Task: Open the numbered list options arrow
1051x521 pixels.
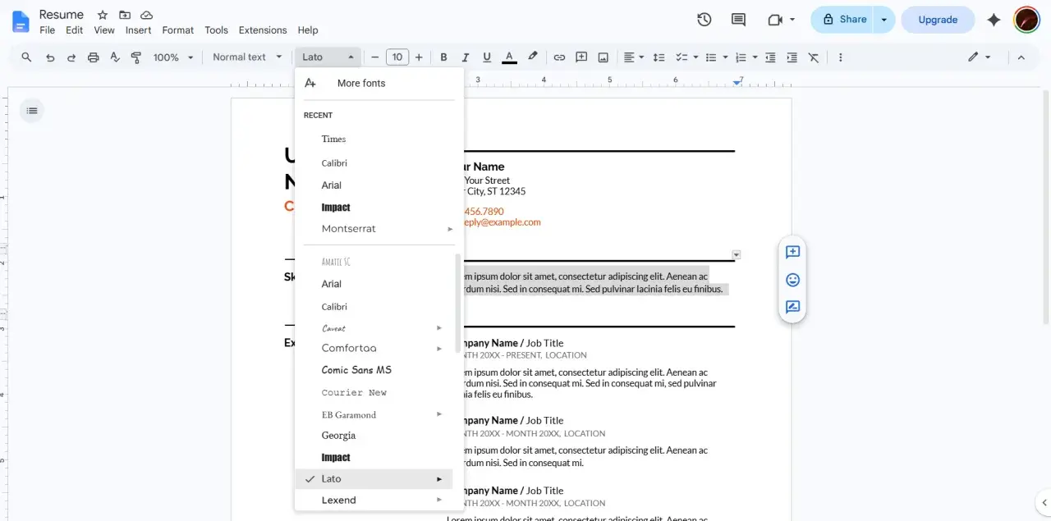Action: (x=755, y=57)
